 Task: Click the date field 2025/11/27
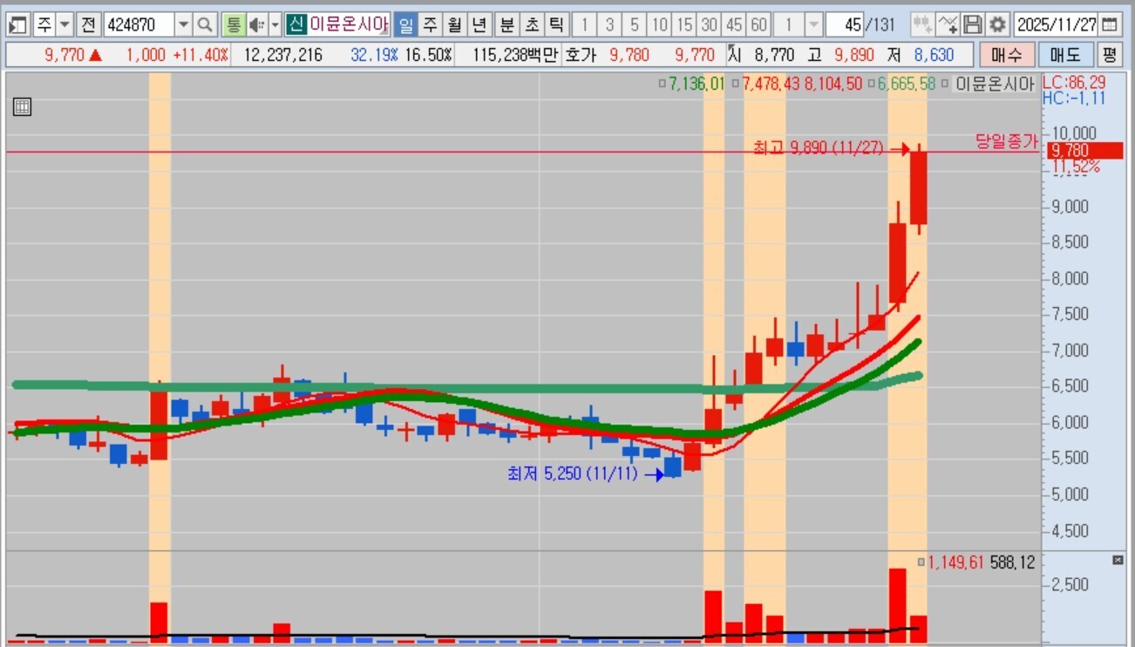(x=1057, y=24)
